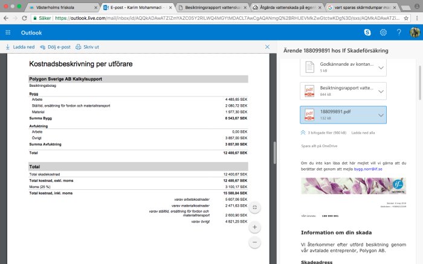Open the Outlook app launcher grid
The image size is (423, 264).
(x=8, y=33)
